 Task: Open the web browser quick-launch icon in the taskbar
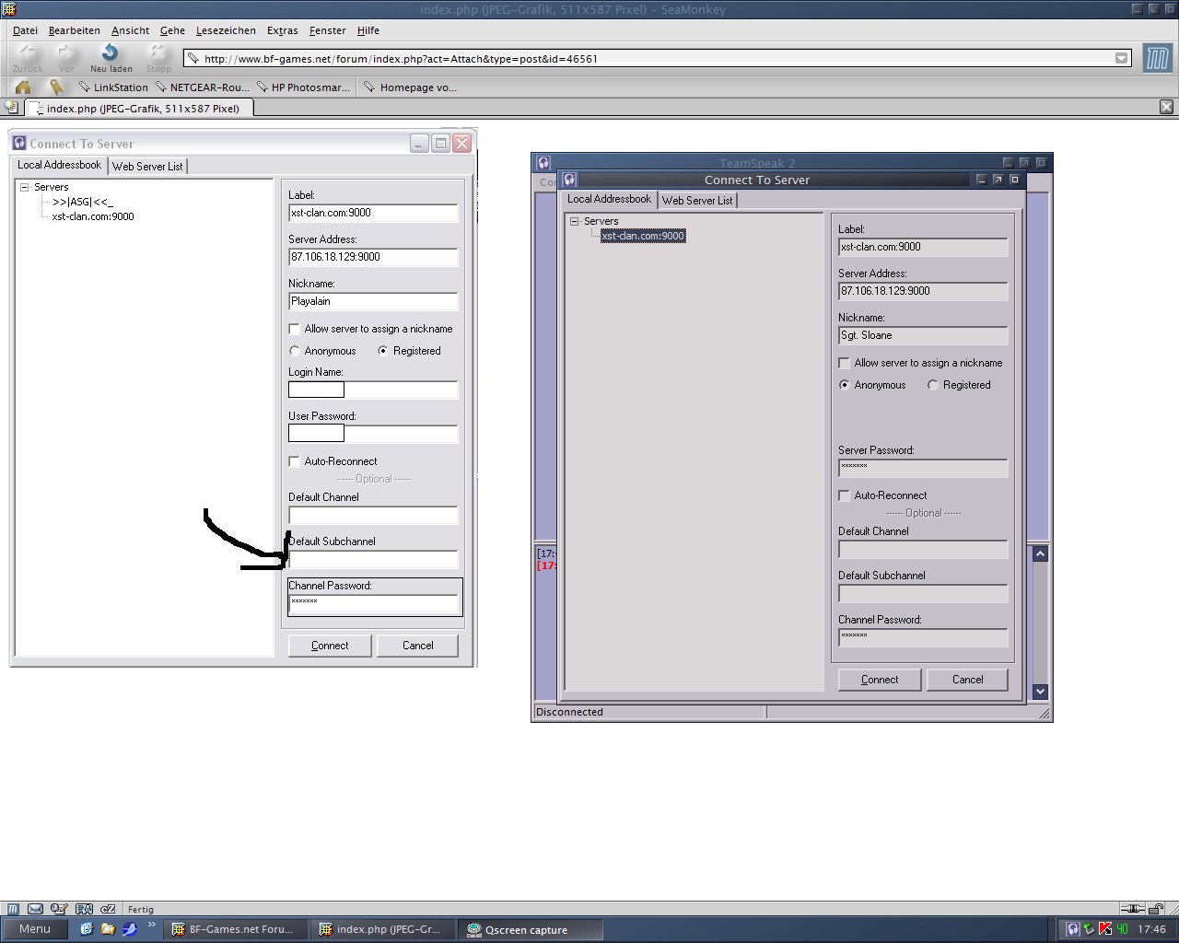(87, 929)
